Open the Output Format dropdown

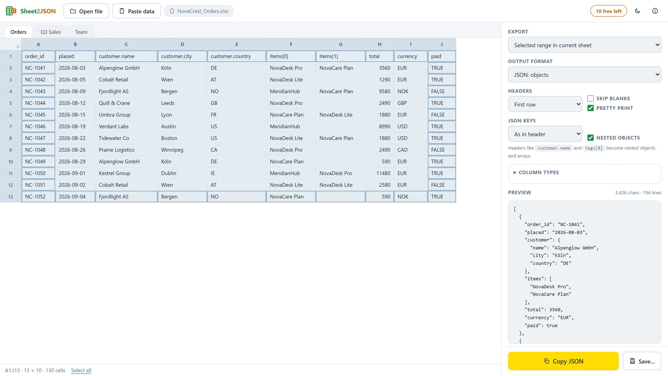584,74
